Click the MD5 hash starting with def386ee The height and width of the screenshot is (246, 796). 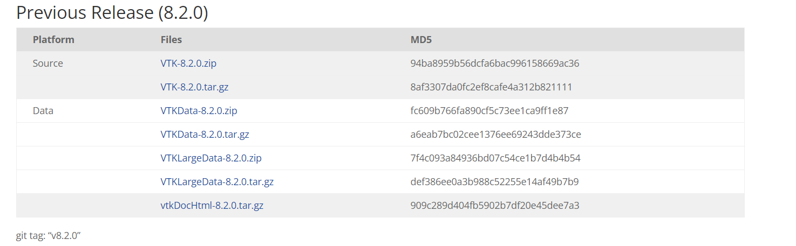pyautogui.click(x=494, y=182)
